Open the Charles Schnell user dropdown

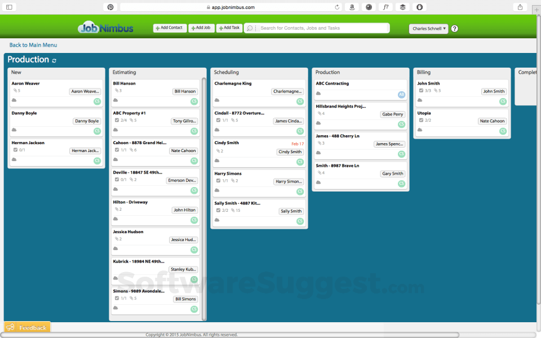pos(428,29)
